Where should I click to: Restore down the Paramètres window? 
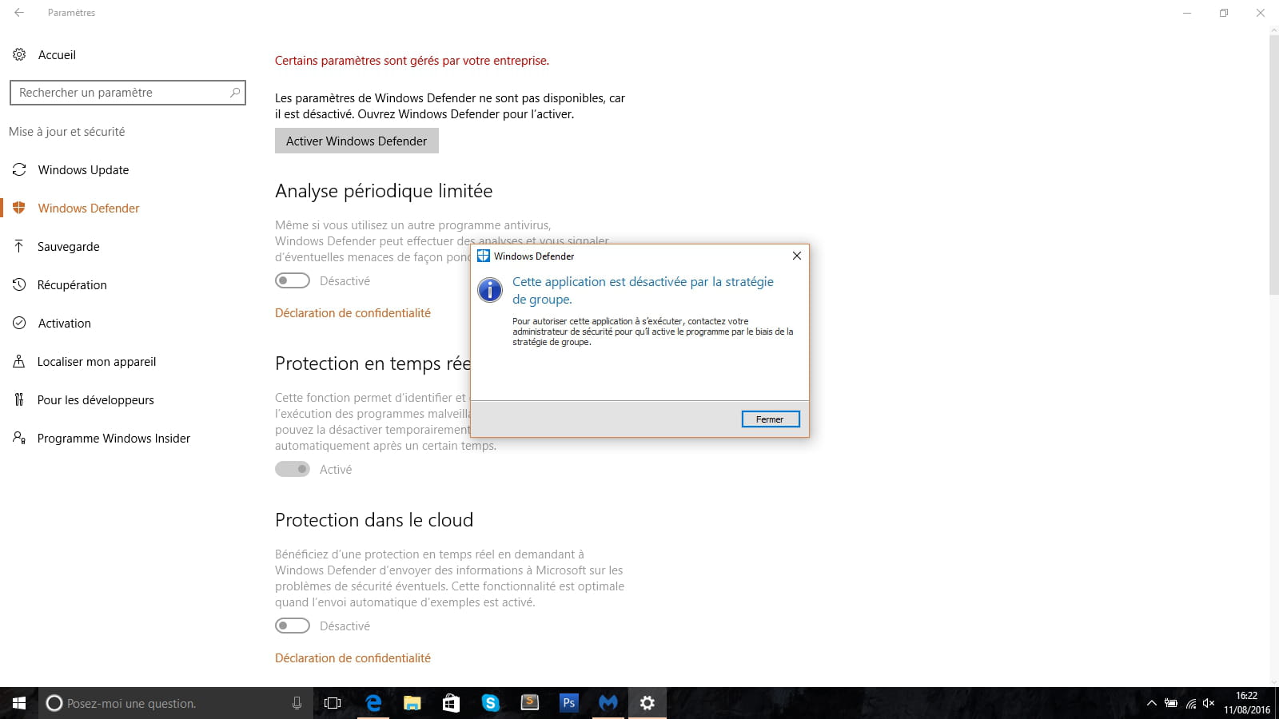[1224, 13]
